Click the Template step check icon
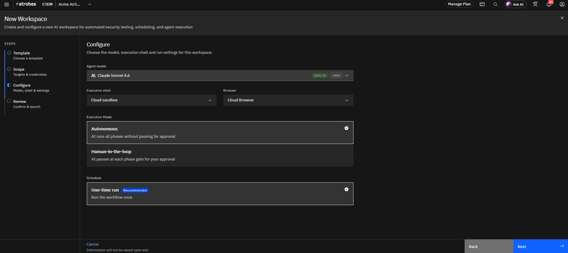The width and height of the screenshot is (568, 253). pyautogui.click(x=9, y=53)
